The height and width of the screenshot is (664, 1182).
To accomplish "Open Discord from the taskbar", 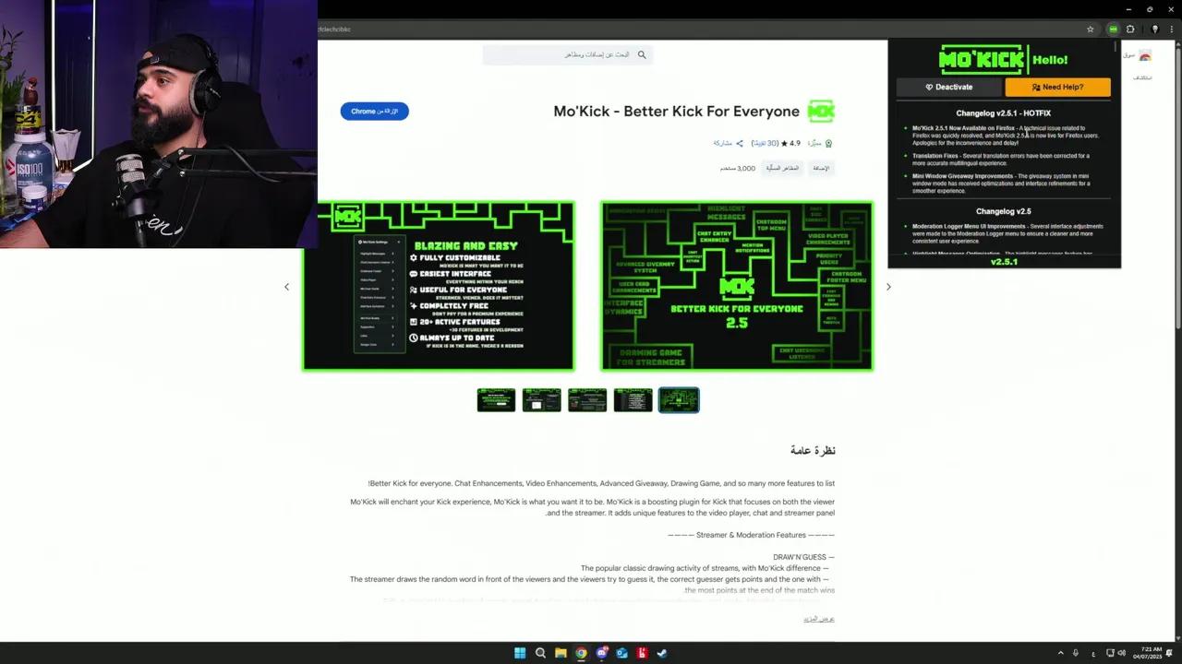I will pyautogui.click(x=601, y=653).
